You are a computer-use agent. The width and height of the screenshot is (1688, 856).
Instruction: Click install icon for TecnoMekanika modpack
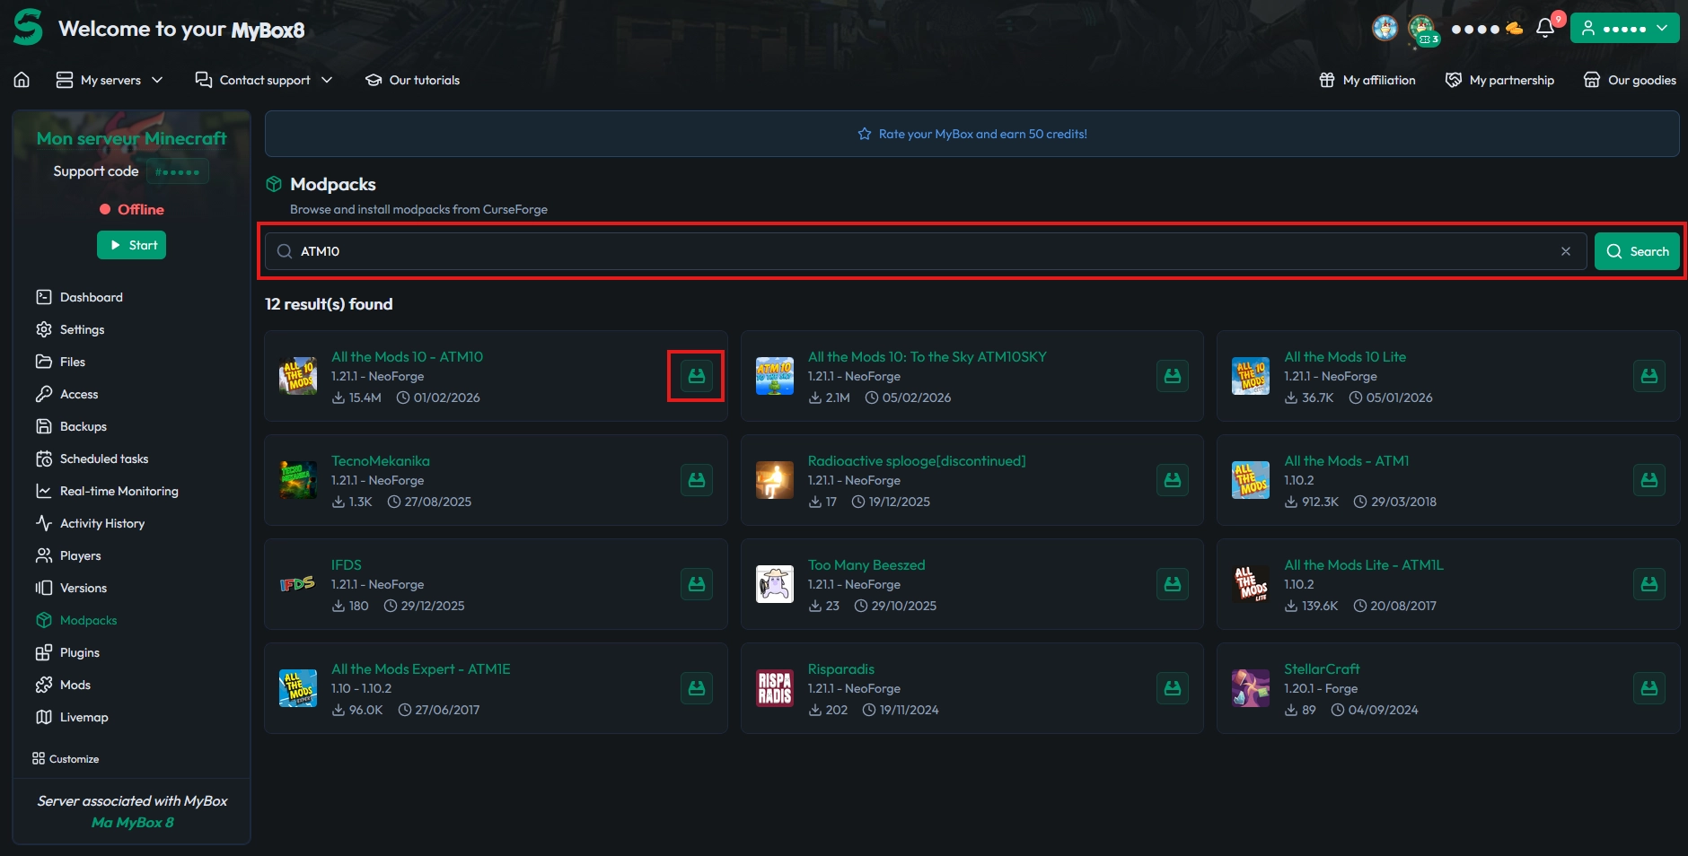(x=696, y=480)
